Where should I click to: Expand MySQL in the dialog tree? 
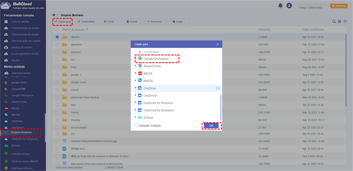135,81
